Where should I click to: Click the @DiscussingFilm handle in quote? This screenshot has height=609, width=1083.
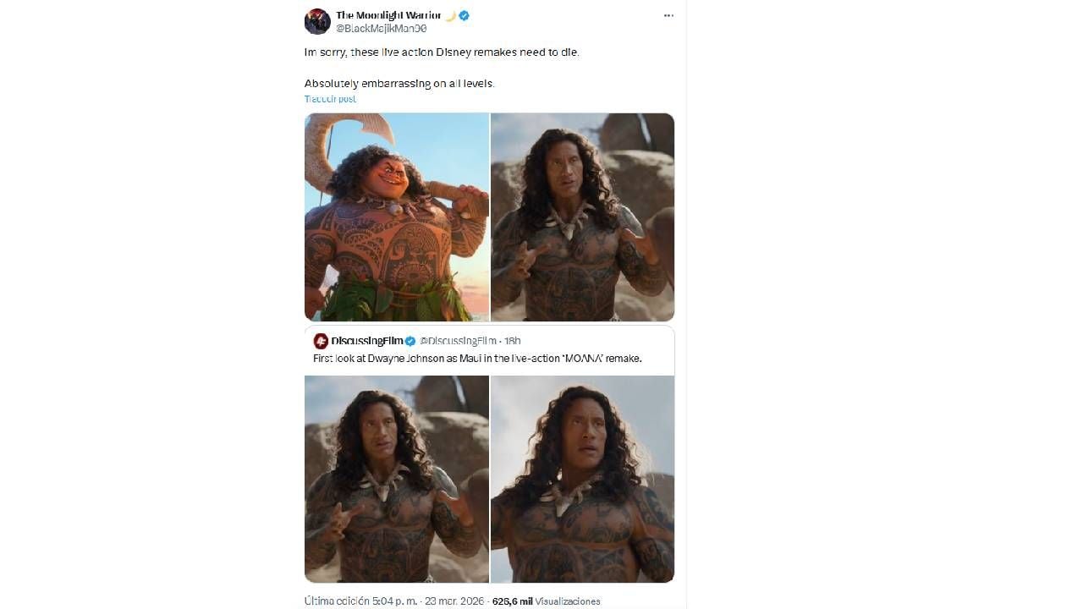click(x=458, y=341)
